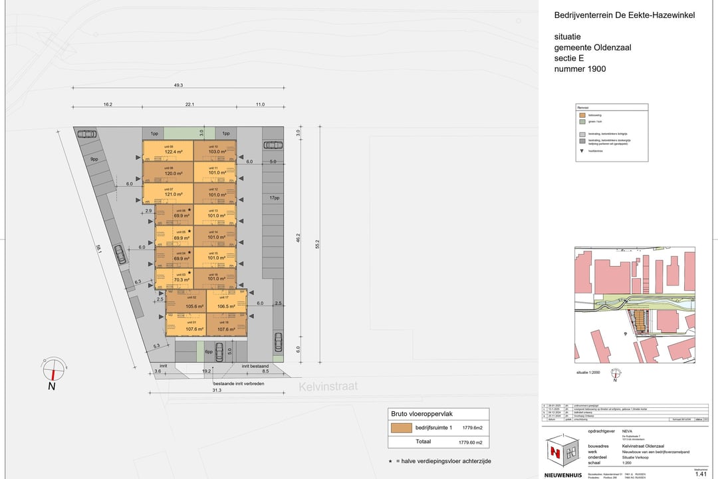The width and height of the screenshot is (718, 479).
Task: Click the '6pp' parking label
Action: coord(209,352)
